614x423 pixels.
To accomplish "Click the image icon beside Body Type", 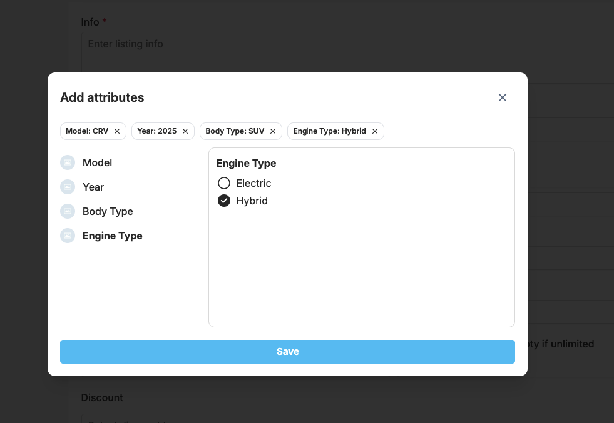I will pos(68,211).
